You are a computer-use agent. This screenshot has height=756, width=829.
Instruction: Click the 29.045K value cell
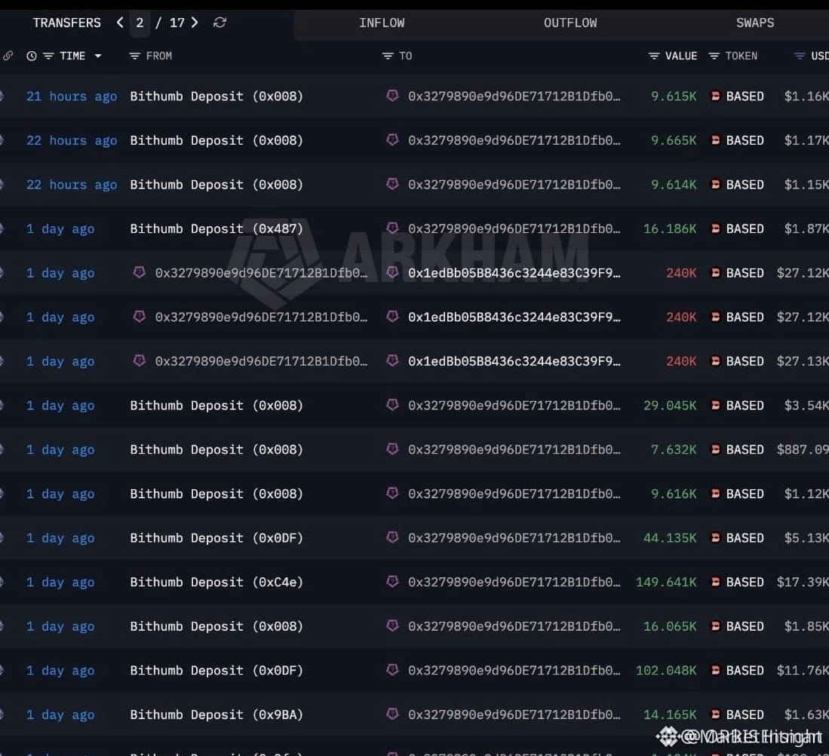pyautogui.click(x=670, y=406)
